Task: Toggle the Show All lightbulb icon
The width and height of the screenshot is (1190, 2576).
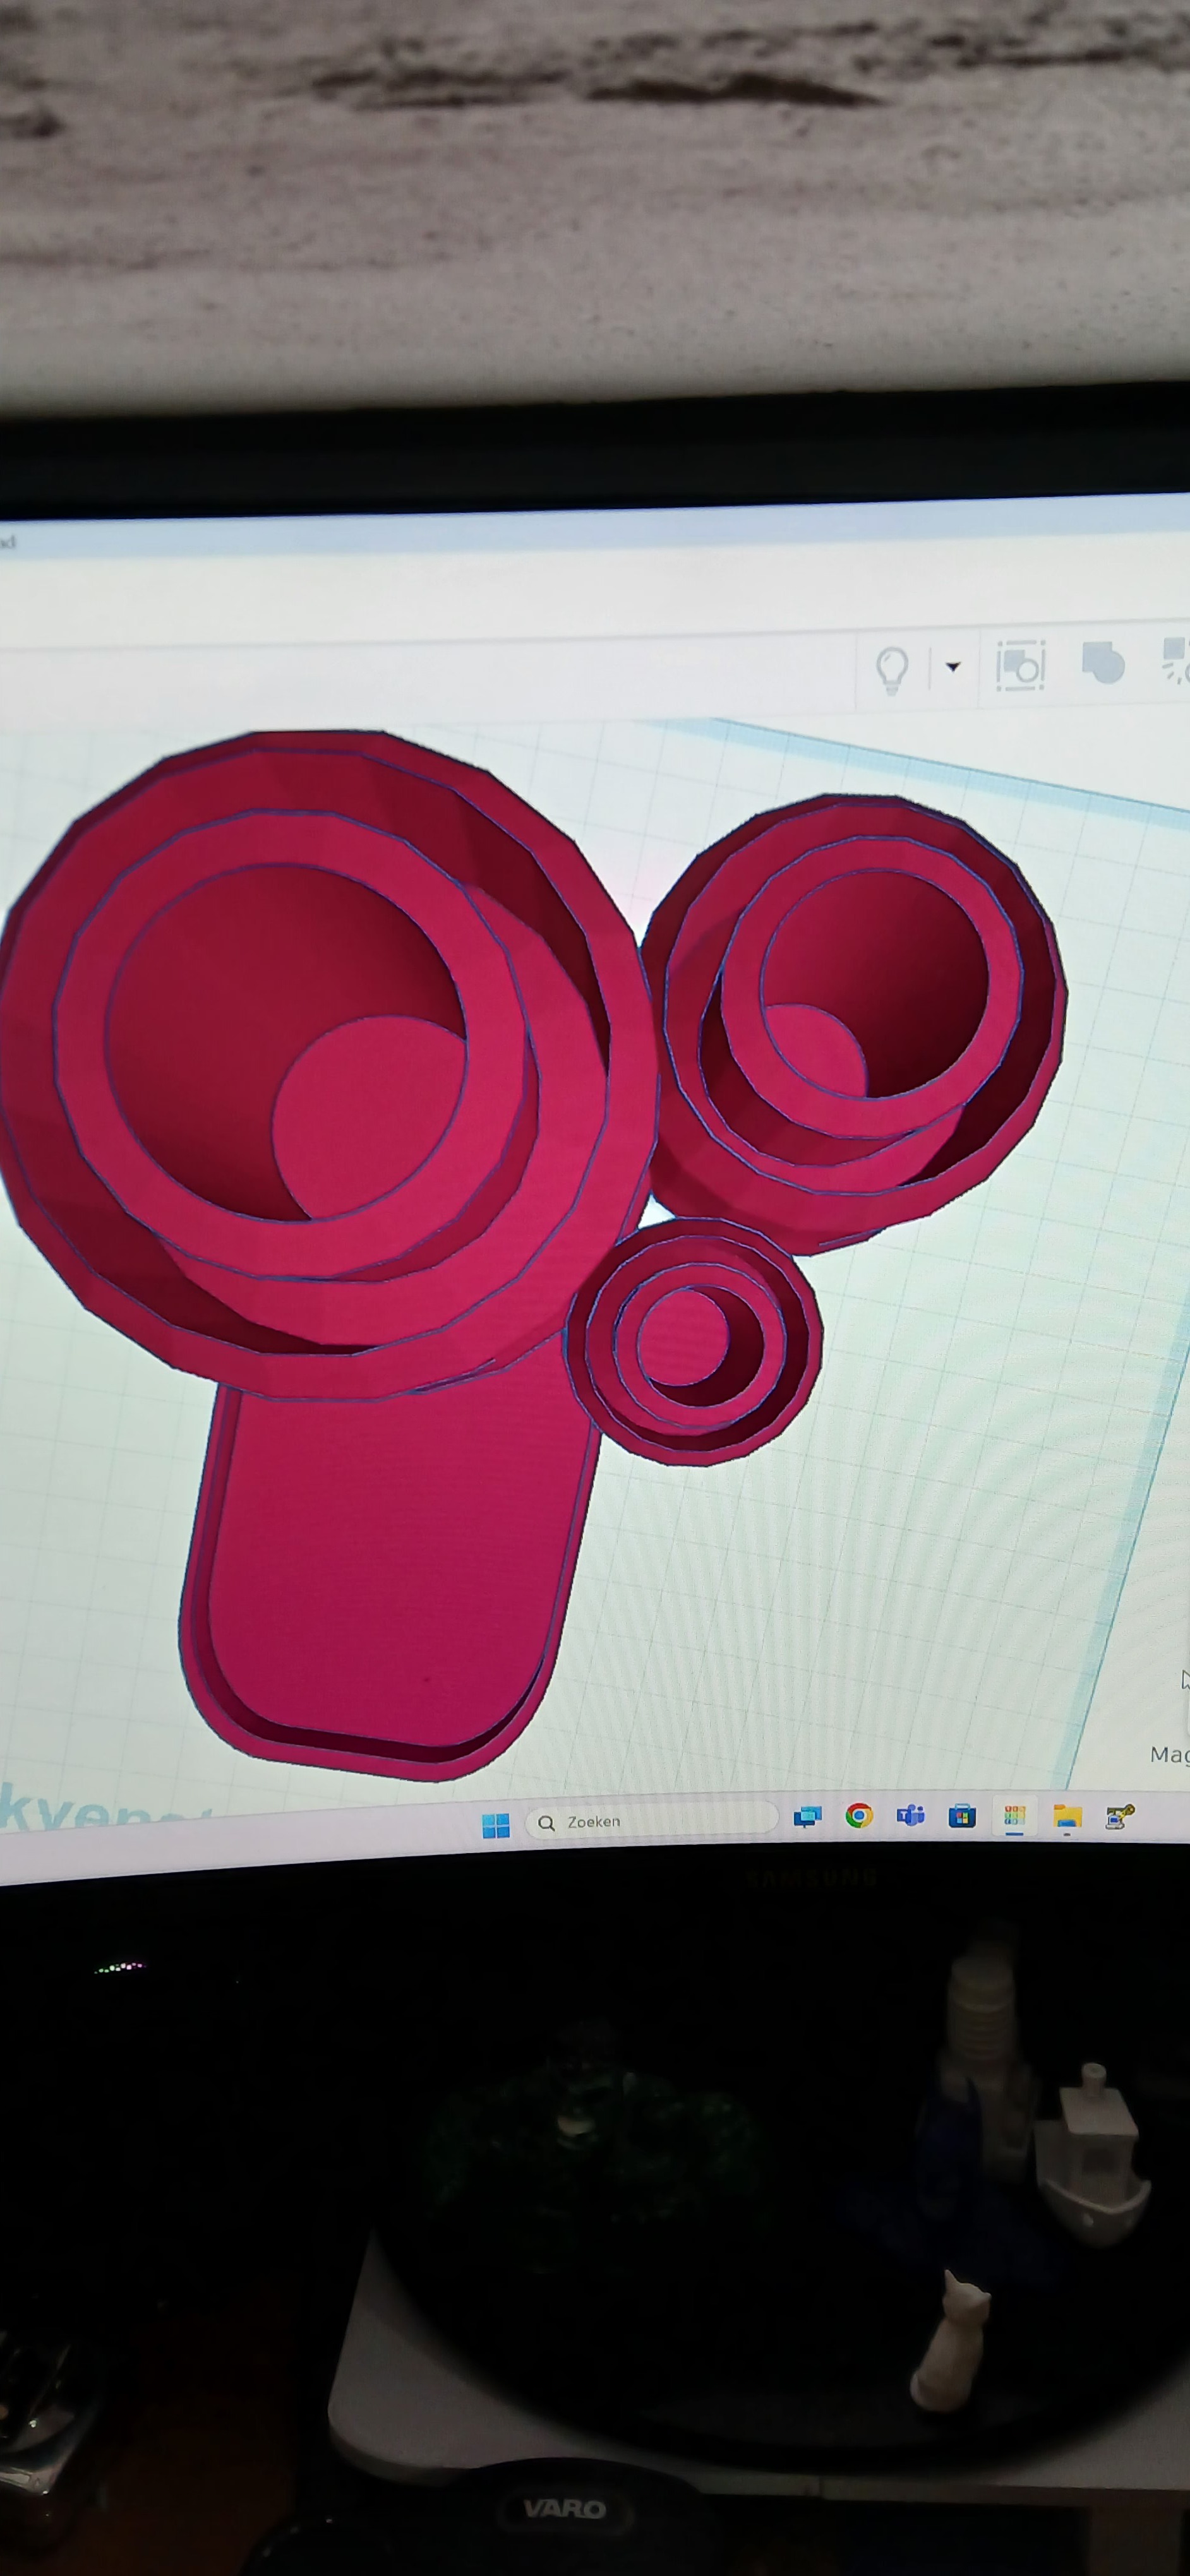Action: point(891,669)
